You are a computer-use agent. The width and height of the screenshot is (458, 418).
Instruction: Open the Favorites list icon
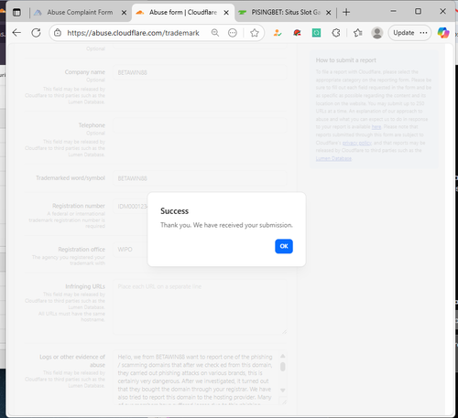[357, 33]
